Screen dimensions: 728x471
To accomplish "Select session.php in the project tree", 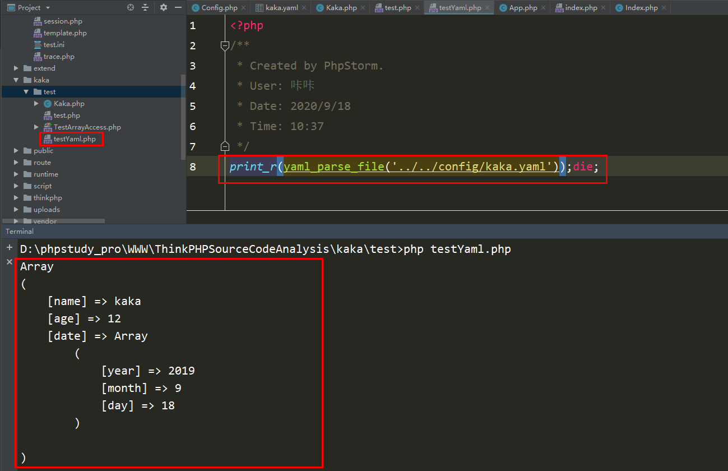I will point(63,21).
